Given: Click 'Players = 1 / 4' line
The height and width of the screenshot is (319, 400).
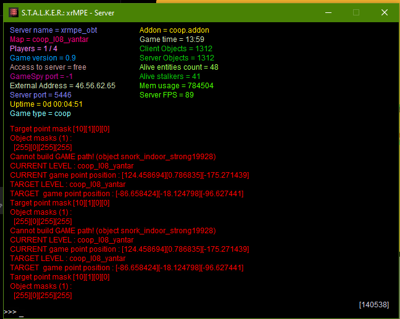Looking at the screenshot, I should (x=34, y=49).
